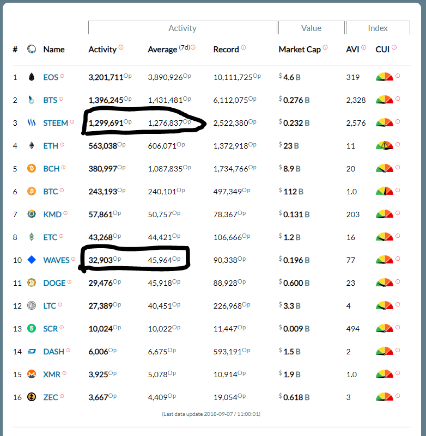
Task: Open the BCH coin link
Action: point(51,169)
